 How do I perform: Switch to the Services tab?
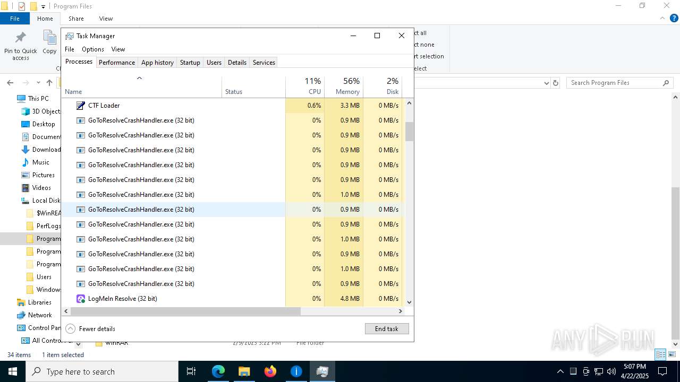click(264, 63)
